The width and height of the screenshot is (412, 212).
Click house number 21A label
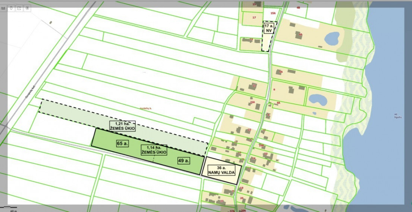(252, 102)
